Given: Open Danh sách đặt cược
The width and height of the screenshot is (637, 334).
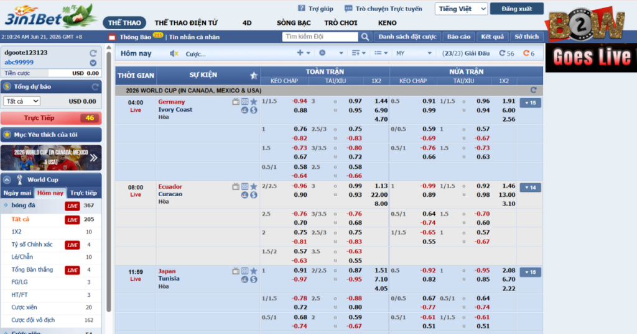Looking at the screenshot, I should 407,37.
